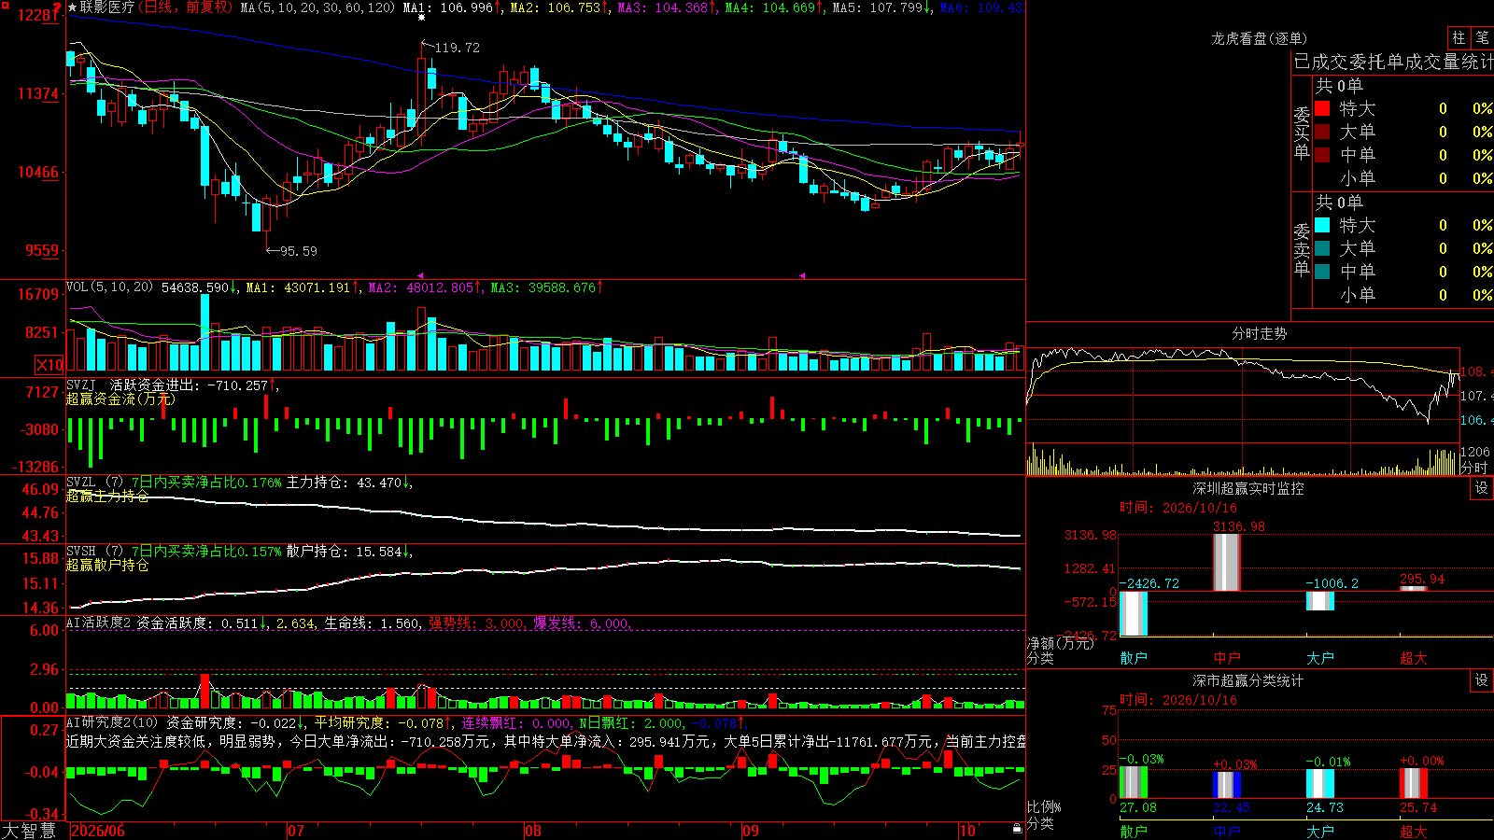Image resolution: width=1494 pixels, height=840 pixels.
Task: Click the lock icon at the chart's bottom-right
Action: point(1018,829)
